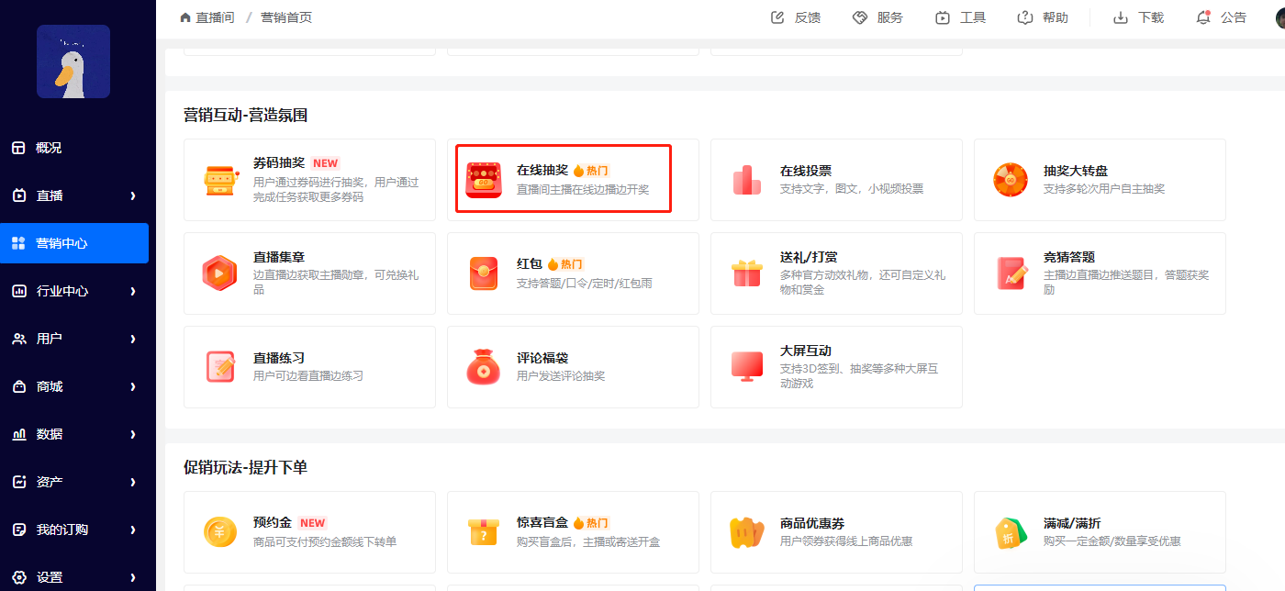Open the 工具 link in top bar

click(x=973, y=17)
